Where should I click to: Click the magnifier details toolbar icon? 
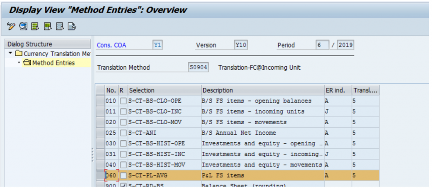click(x=23, y=27)
